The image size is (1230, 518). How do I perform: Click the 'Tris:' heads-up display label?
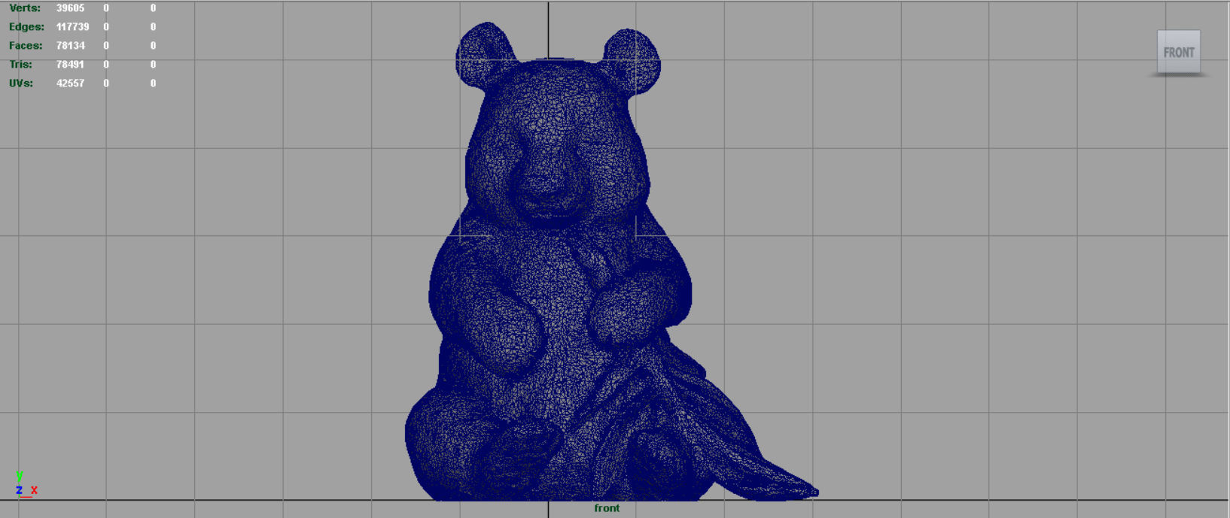[20, 65]
